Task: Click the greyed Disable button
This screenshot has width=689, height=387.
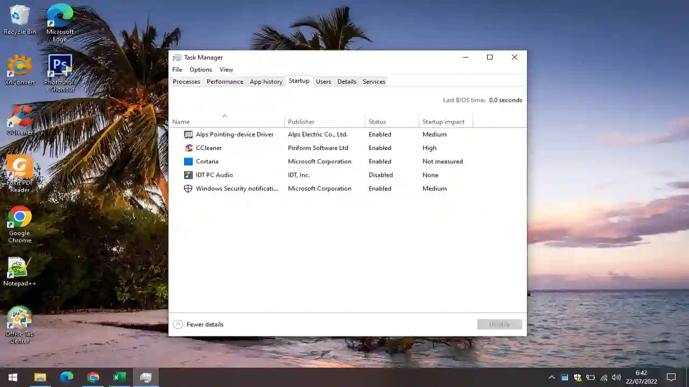Action: 500,325
